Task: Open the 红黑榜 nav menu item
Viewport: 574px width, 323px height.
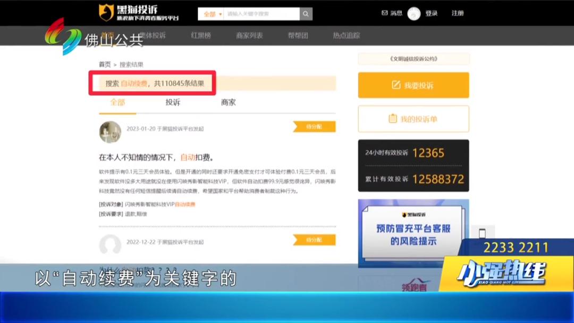Action: [201, 36]
